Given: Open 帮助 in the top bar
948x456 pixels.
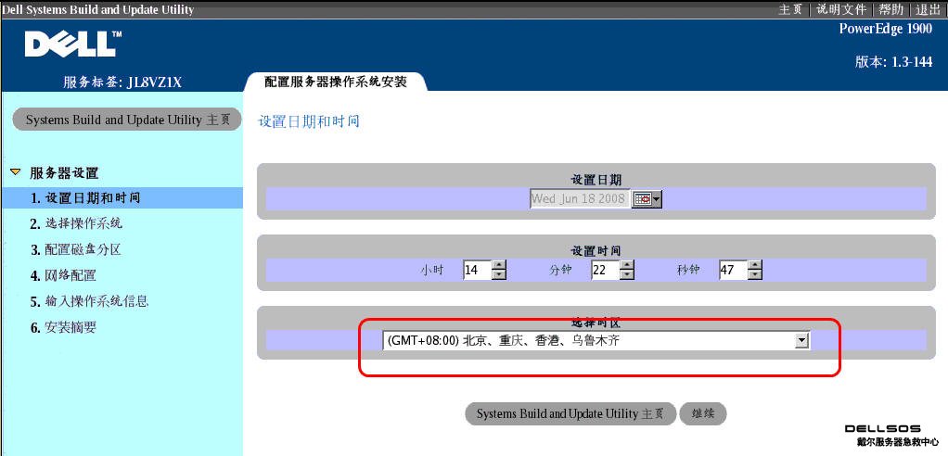Looking at the screenshot, I should tap(890, 9).
